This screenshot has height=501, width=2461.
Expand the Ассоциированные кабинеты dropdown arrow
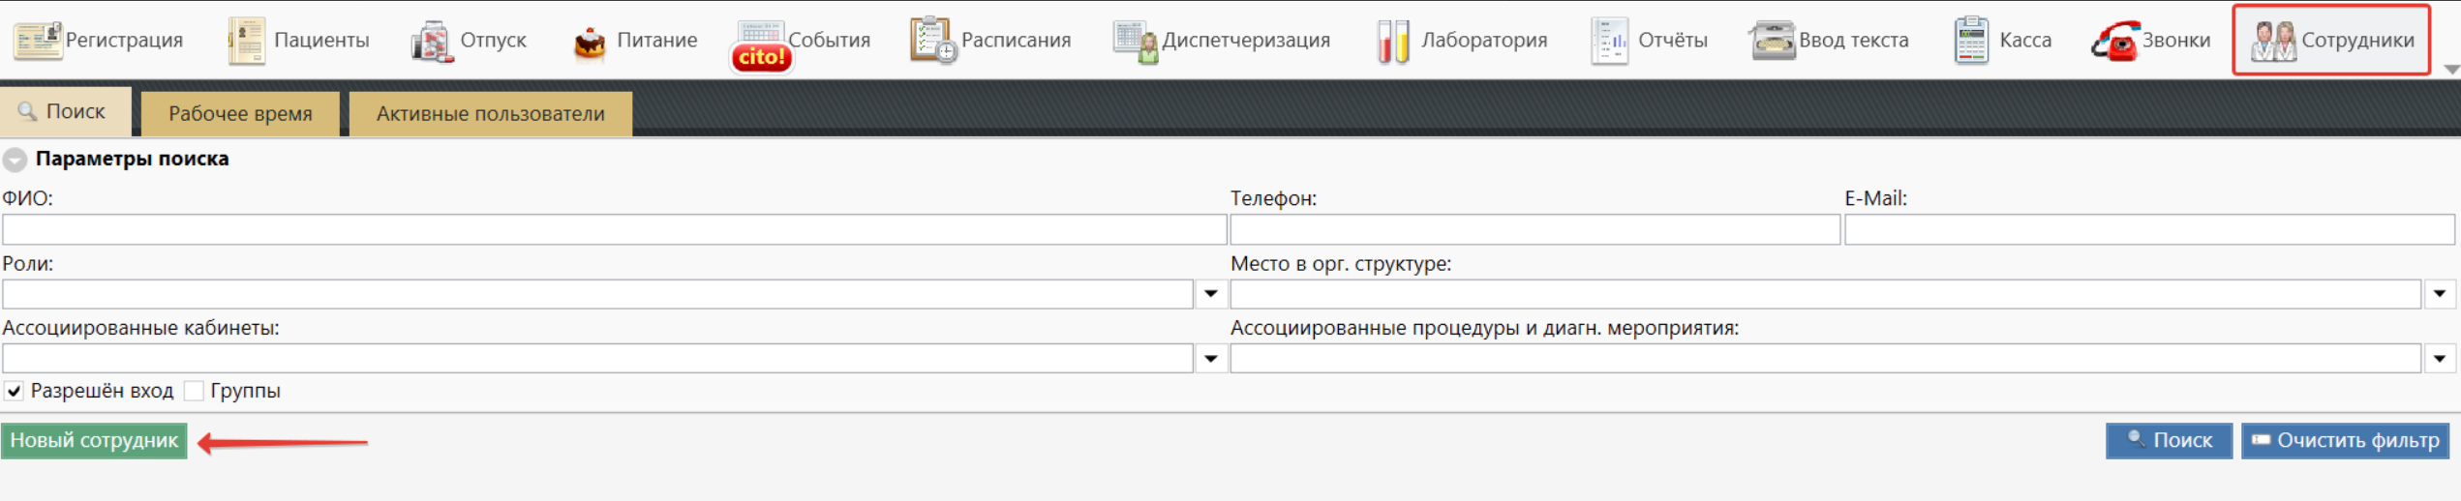pyautogui.click(x=1210, y=359)
